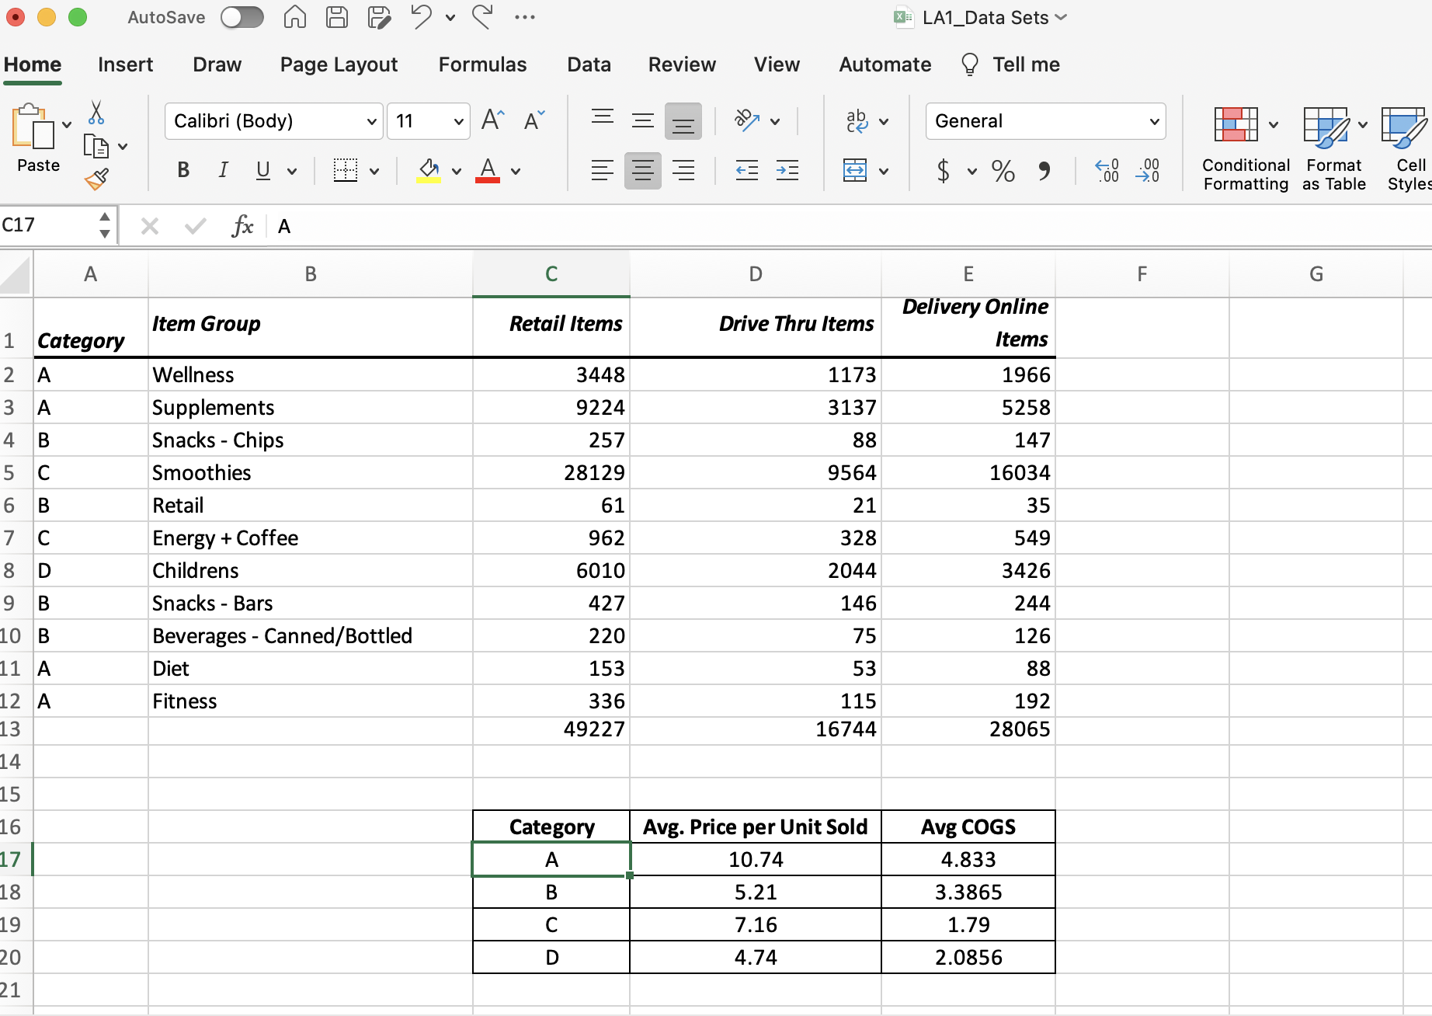
Task: Open the fill color bucket tool
Action: pyautogui.click(x=428, y=171)
